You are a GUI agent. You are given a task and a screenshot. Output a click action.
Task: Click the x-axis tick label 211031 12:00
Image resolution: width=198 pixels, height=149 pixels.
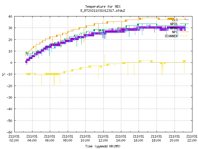coord(103,138)
